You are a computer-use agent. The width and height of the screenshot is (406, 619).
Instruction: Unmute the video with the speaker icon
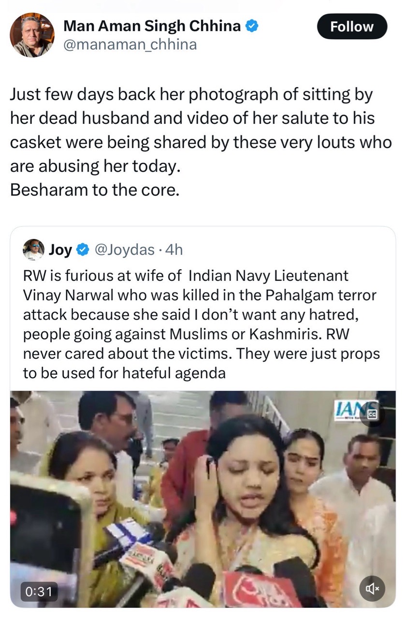(372, 589)
